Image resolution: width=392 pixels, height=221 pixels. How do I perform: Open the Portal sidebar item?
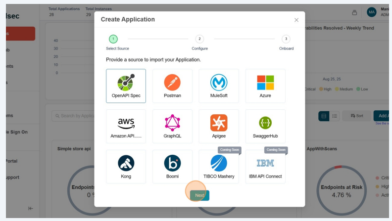(x=12, y=161)
